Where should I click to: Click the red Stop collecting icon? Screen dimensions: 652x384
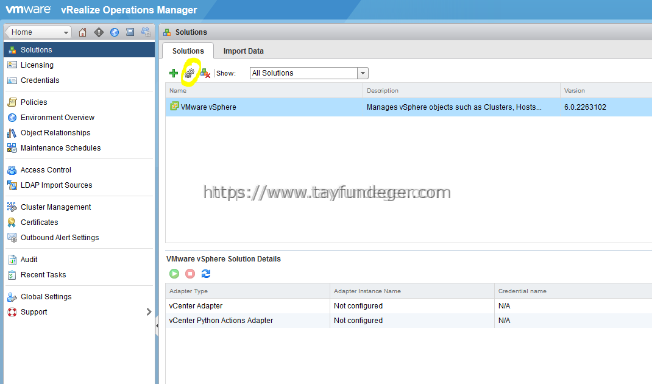[x=190, y=274]
